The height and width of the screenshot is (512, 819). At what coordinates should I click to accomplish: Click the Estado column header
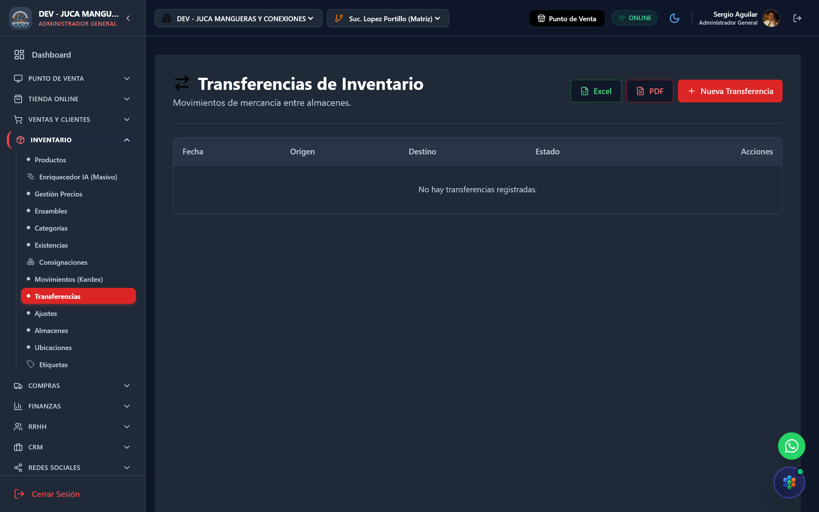(x=547, y=151)
